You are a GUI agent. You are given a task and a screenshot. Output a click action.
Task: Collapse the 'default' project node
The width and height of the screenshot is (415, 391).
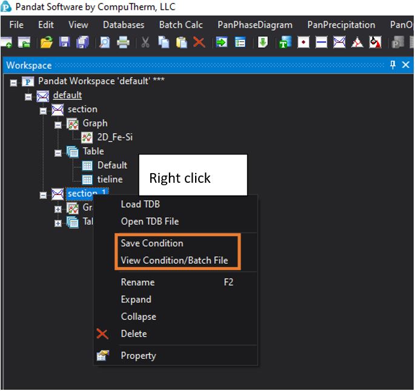point(28,97)
